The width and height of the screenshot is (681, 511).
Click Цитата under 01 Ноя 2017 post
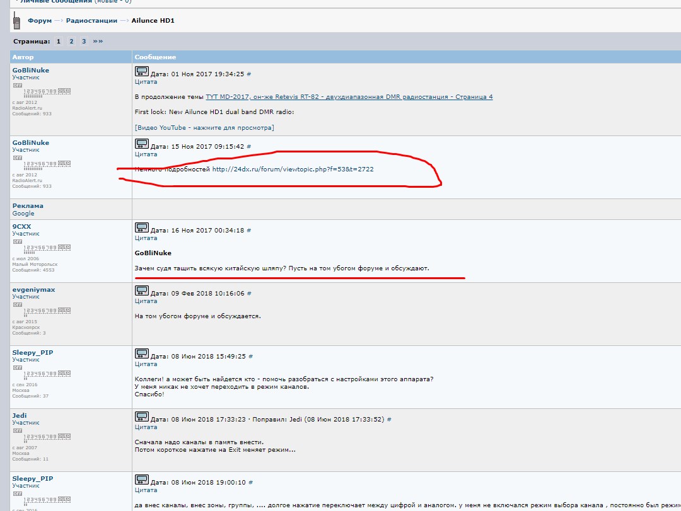click(x=146, y=82)
